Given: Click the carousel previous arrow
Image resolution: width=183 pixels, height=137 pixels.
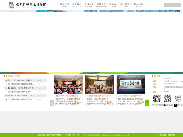Looking at the screenshot, I should pos(52,103).
